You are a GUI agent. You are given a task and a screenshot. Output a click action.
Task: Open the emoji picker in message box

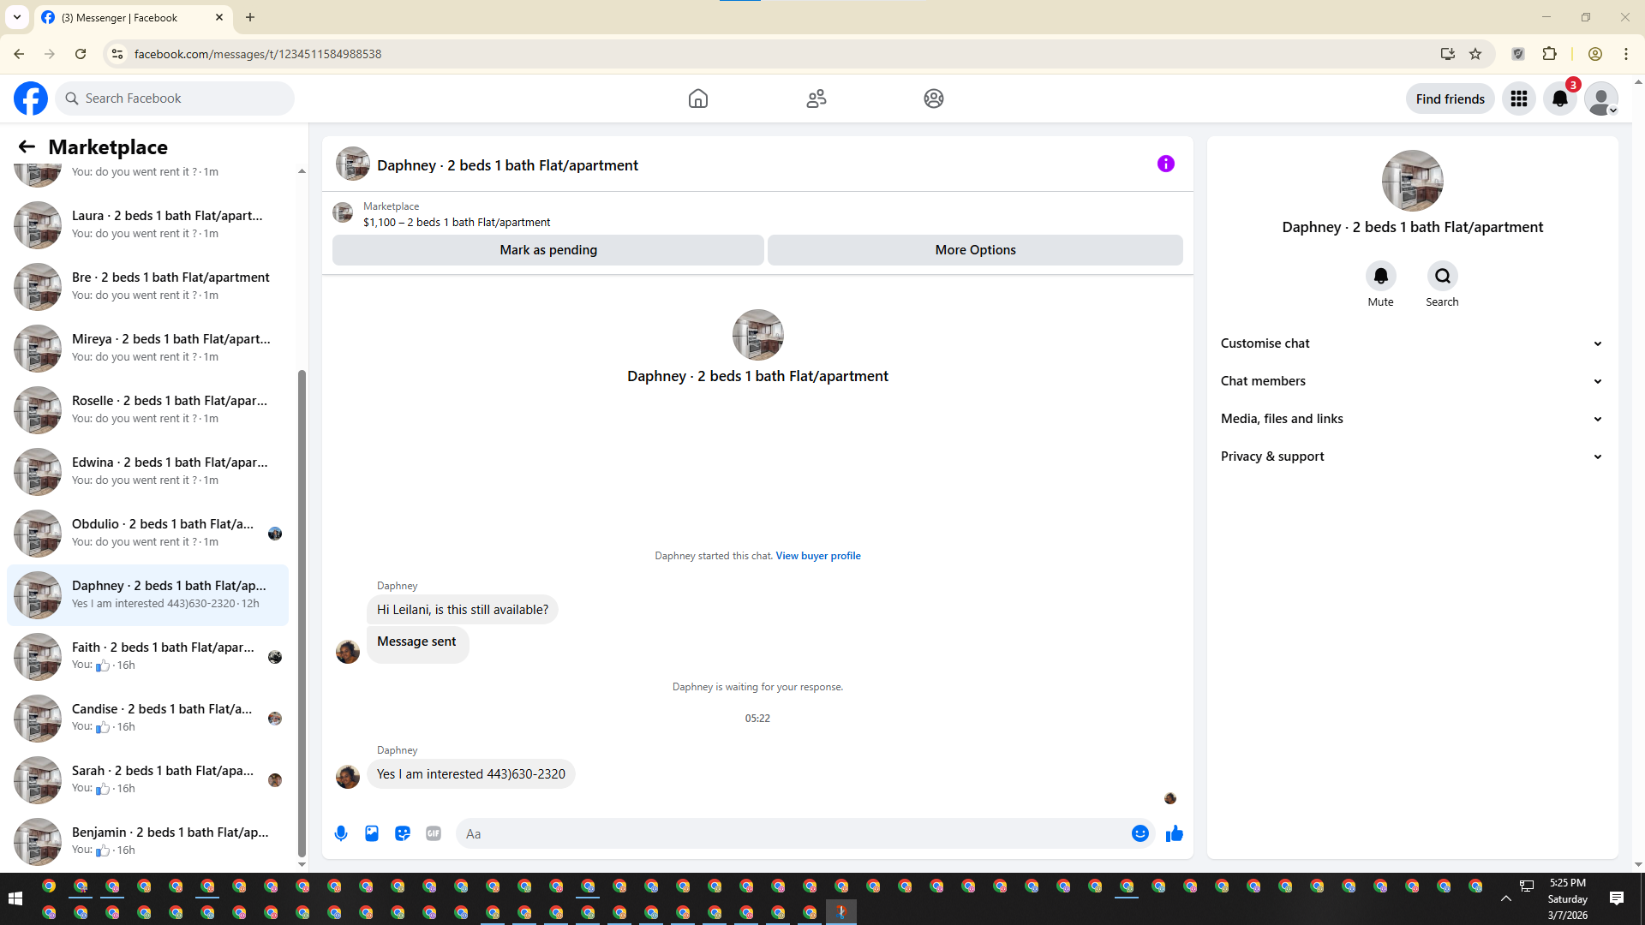1140,833
